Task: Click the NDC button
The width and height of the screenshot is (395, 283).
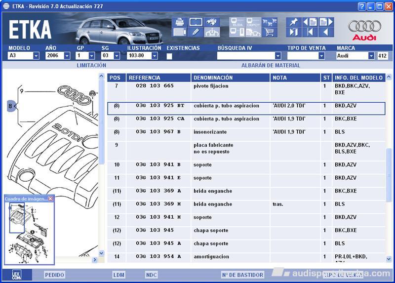Action: 152,275
